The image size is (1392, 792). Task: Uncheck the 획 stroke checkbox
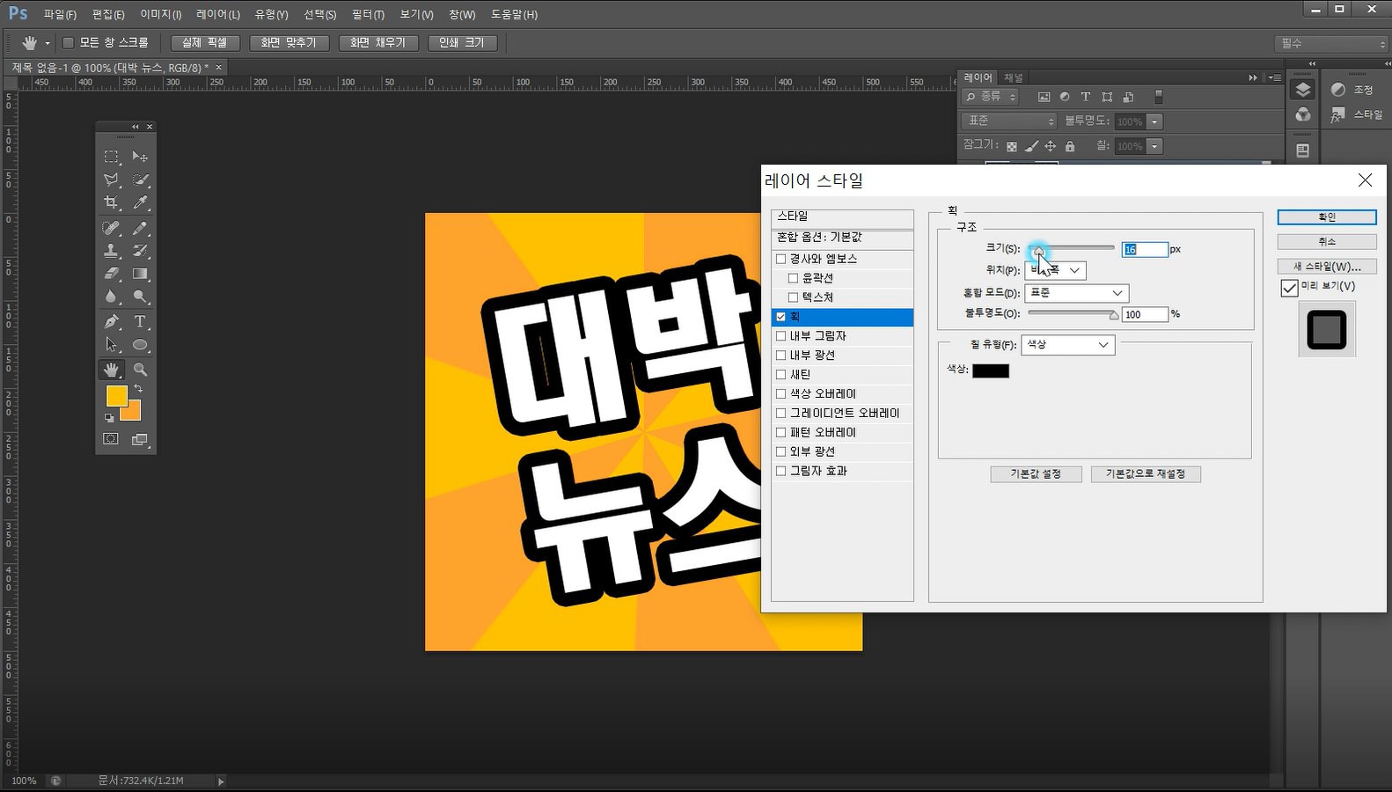coord(780,317)
